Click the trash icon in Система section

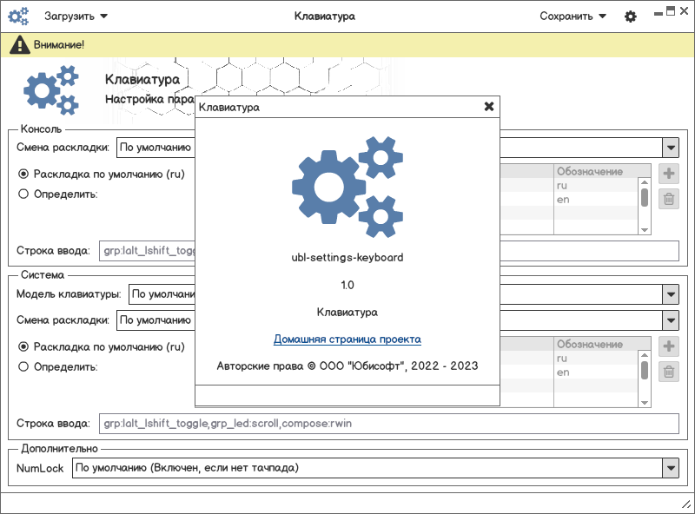pyautogui.click(x=669, y=372)
